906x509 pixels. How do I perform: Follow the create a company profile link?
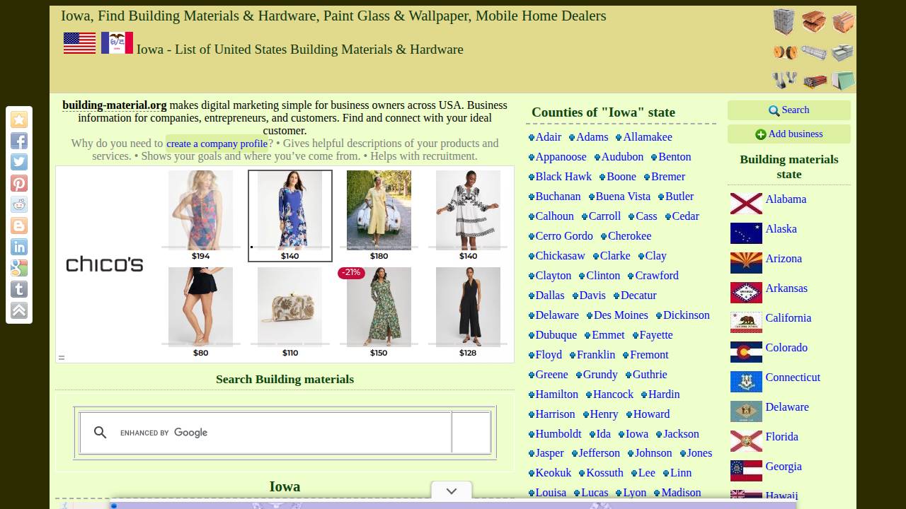(x=217, y=144)
